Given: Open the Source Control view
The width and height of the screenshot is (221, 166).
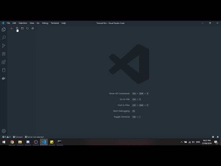Looking at the screenshot, I should point(4,46).
